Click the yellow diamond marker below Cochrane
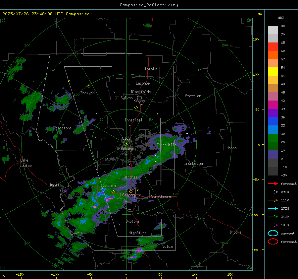298x279 pixels. pyautogui.click(x=114, y=191)
